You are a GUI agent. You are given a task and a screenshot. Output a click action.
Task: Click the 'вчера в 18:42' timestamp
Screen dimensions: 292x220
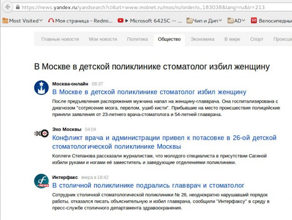coord(95,178)
